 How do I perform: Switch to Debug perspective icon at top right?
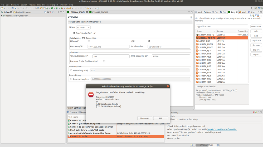pos(261,8)
